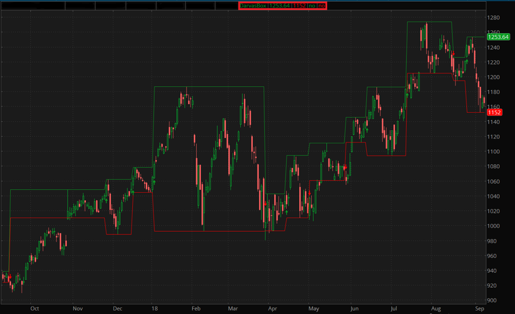Image resolution: width=515 pixels, height=314 pixels.
Task: Click the 1000 level on price axis
Action: tap(493, 226)
